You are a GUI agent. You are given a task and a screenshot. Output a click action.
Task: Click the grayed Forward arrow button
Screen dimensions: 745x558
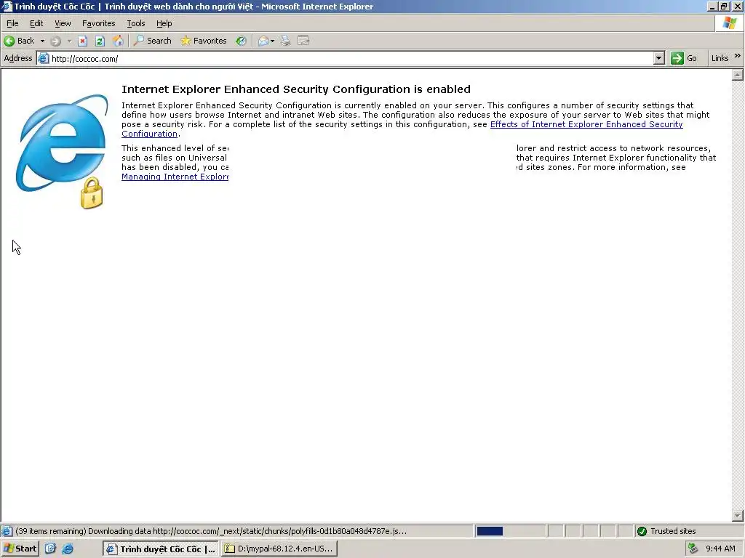coord(55,41)
